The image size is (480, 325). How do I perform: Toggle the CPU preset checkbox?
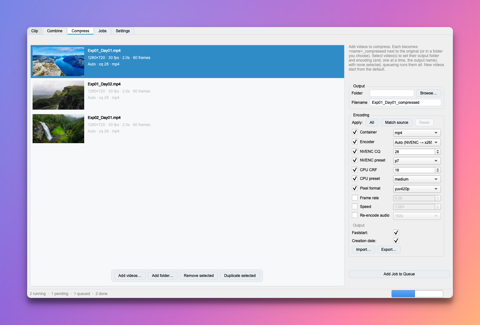355,179
